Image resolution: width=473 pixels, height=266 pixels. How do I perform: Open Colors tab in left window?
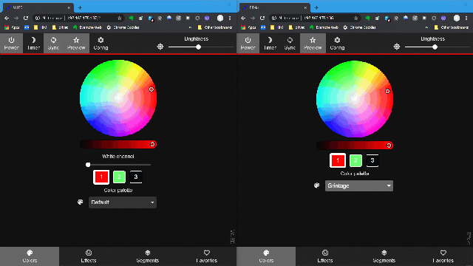click(x=30, y=256)
